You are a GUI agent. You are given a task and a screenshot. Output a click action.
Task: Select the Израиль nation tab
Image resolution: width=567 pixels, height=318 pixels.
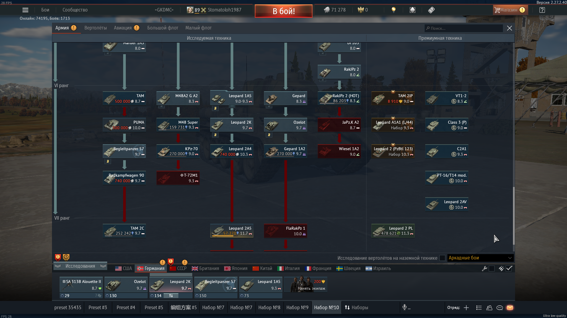(378, 269)
